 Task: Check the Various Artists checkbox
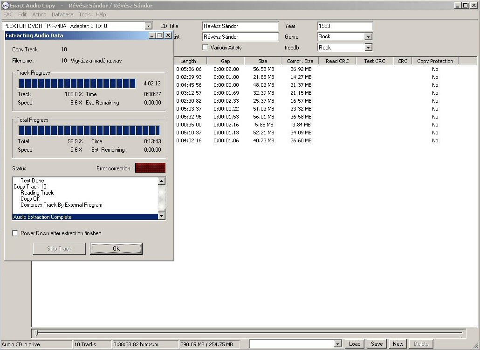(x=206, y=48)
